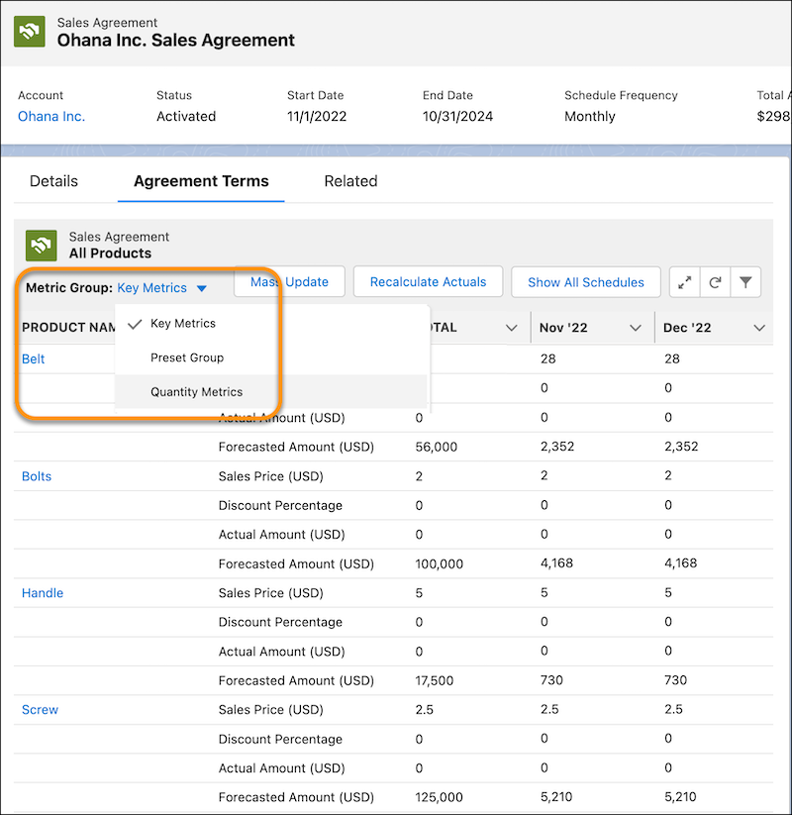Switch to the Related tab
The width and height of the screenshot is (792, 815).
coord(350,181)
